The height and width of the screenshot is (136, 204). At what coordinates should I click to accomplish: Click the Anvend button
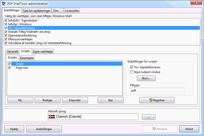160,129
